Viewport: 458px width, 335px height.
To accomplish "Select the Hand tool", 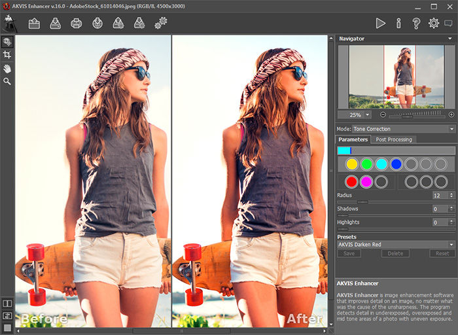I will (7, 69).
